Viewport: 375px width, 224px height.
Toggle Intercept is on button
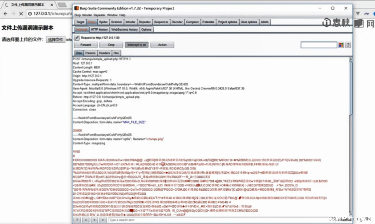(137, 45)
